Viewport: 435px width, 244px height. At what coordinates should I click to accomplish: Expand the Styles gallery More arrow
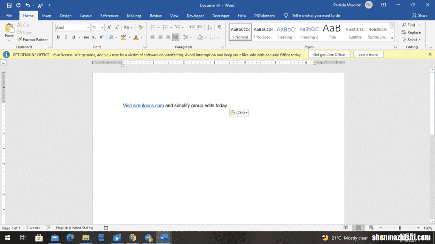pyautogui.click(x=392, y=39)
